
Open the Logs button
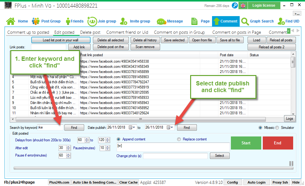coord(290,119)
